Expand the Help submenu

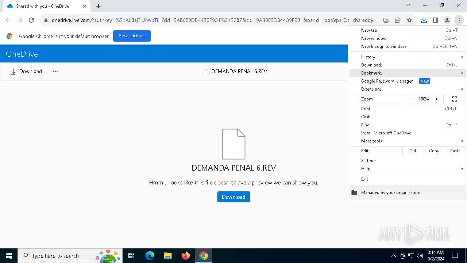pyautogui.click(x=407, y=169)
